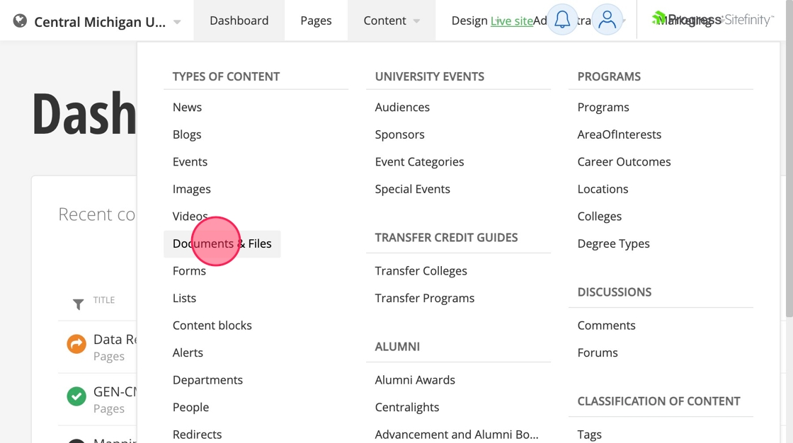
Task: Go to Career Outcomes
Action: pos(624,162)
